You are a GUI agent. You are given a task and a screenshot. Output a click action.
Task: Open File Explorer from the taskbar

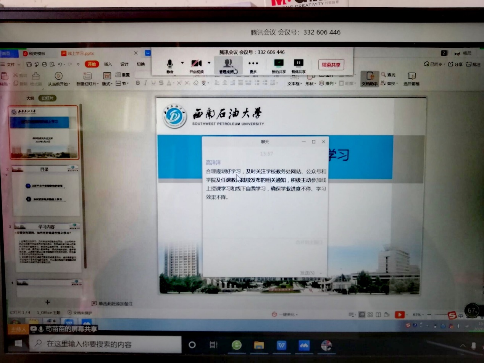[259, 345]
